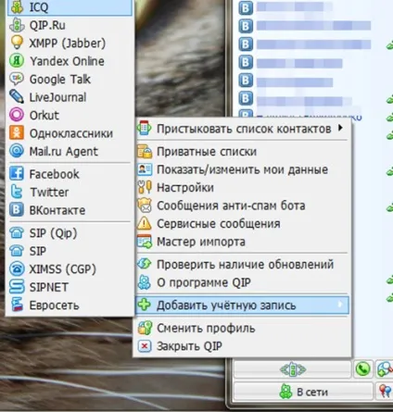Click the Одноклассники orange icon
The image size is (393, 412).
tap(17, 133)
